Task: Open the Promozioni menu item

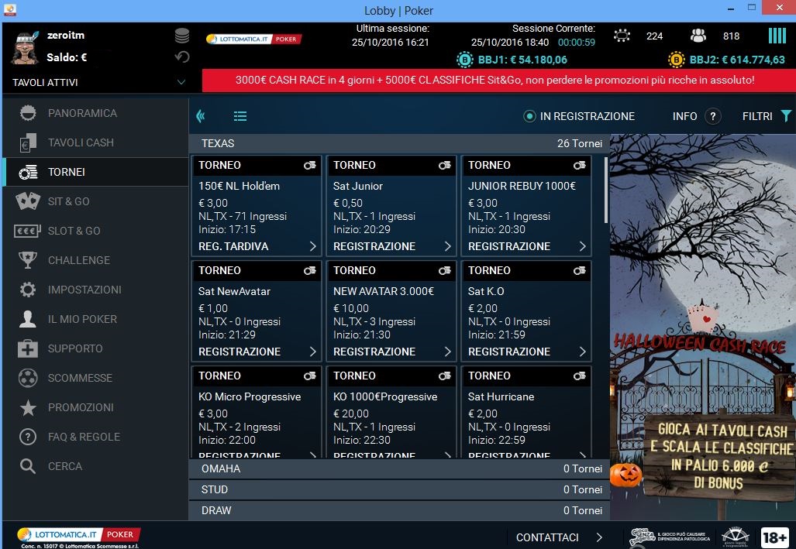Action: point(95,407)
